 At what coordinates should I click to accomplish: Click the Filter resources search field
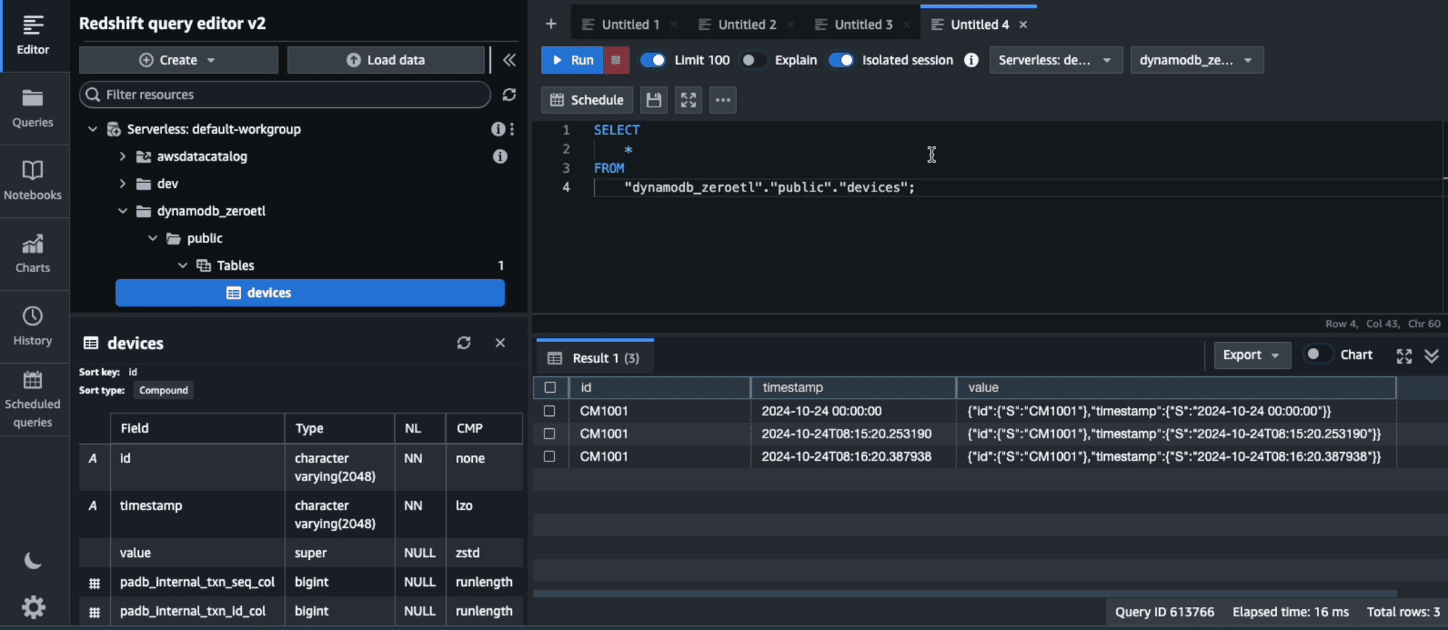click(285, 95)
